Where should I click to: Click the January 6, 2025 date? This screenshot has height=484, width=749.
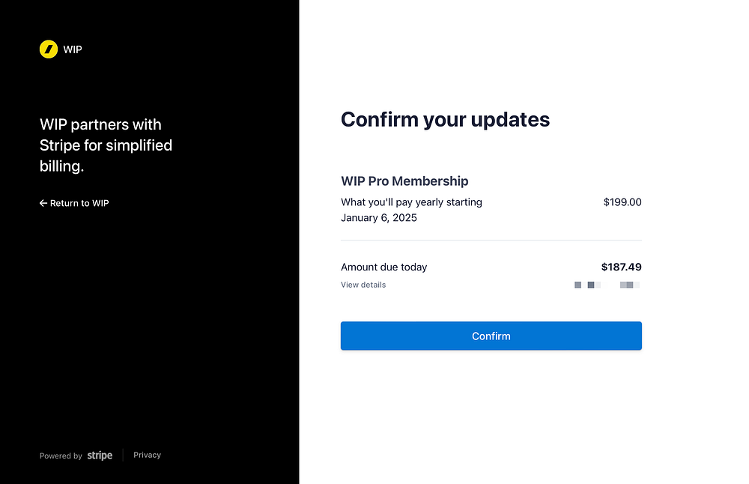pos(379,218)
